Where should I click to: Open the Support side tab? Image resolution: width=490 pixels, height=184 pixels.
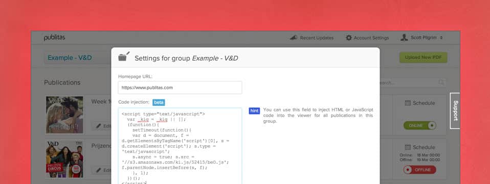(x=455, y=110)
